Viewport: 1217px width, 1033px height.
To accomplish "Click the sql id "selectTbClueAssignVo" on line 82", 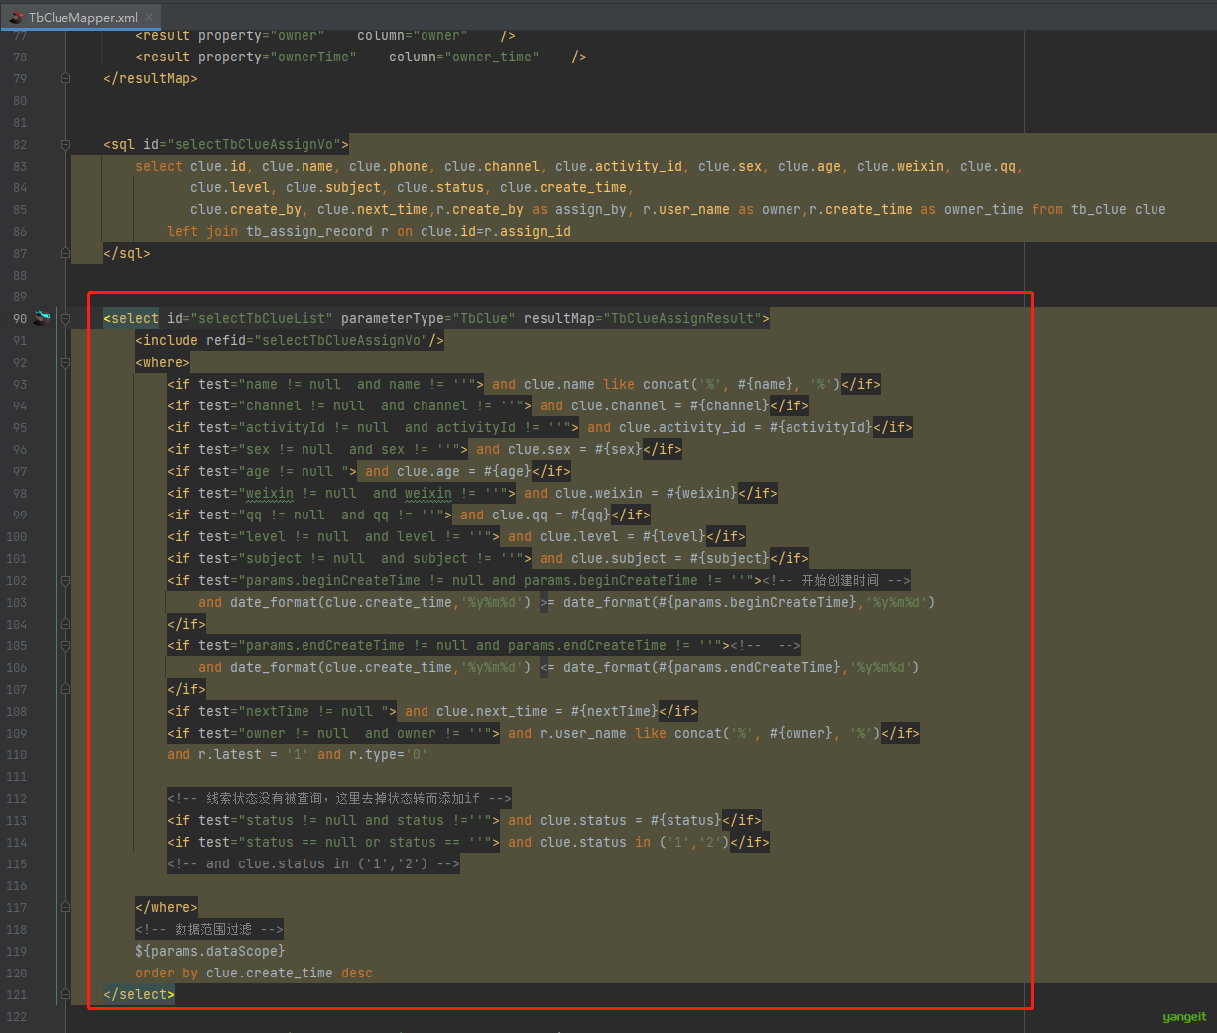I will coord(258,144).
